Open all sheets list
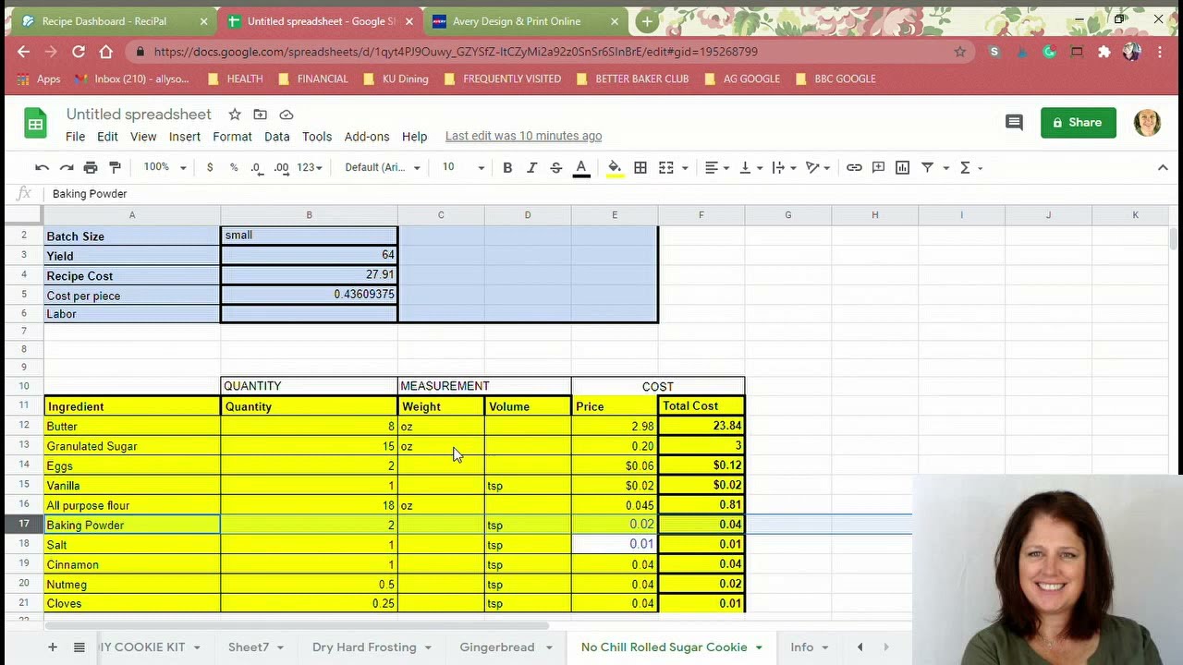This screenshot has width=1183, height=665. point(79,647)
